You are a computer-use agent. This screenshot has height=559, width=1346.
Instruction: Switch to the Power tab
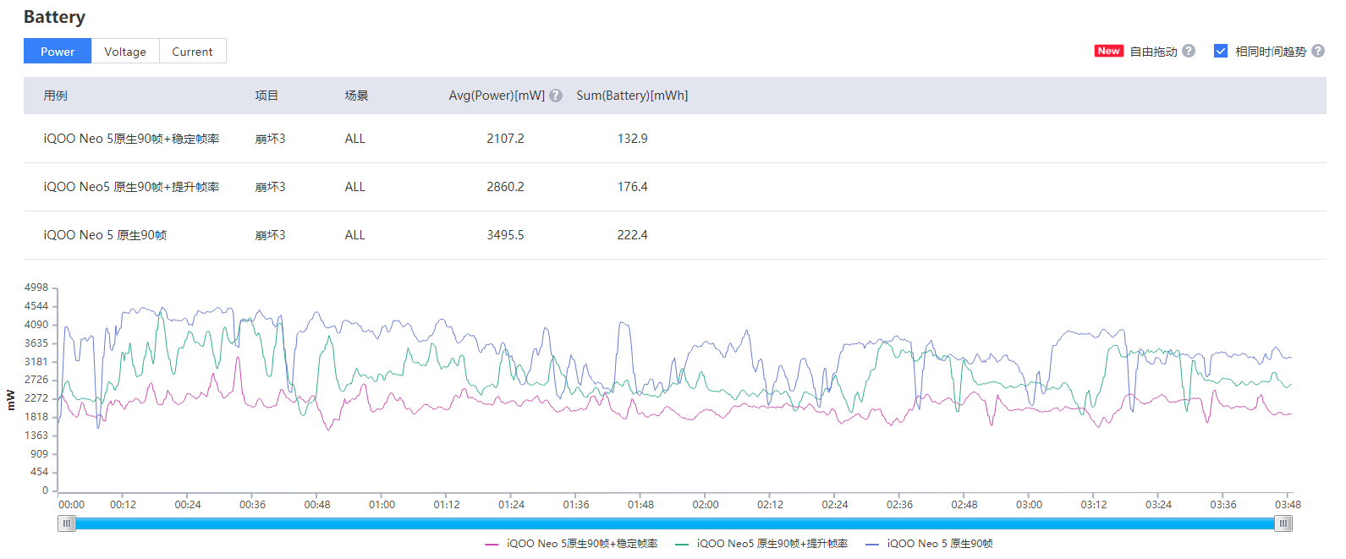(58, 52)
